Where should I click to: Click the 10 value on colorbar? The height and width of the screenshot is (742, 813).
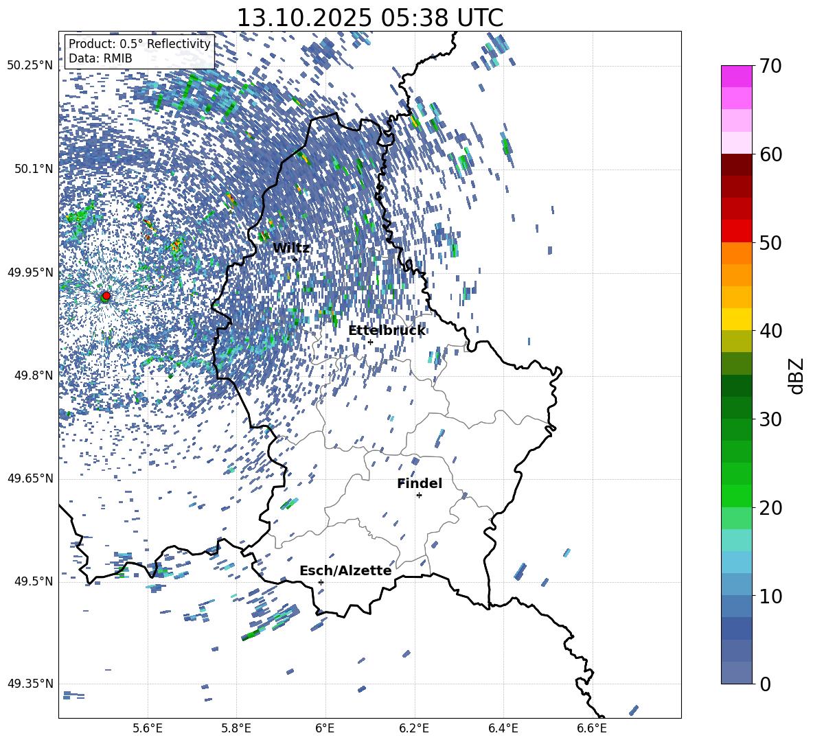770,596
